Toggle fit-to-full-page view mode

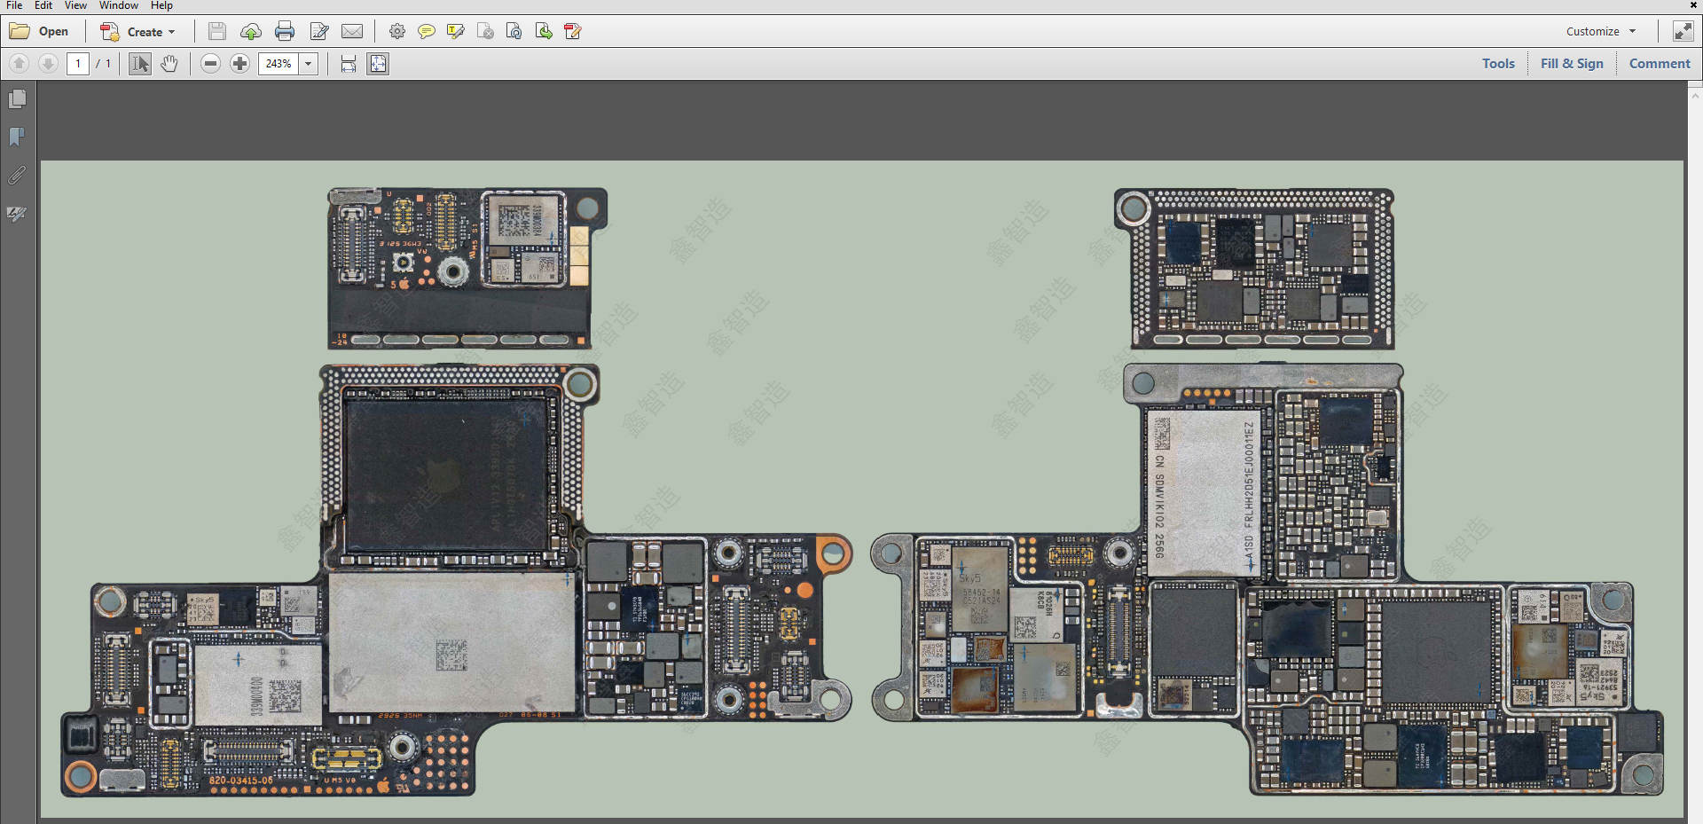pos(378,64)
